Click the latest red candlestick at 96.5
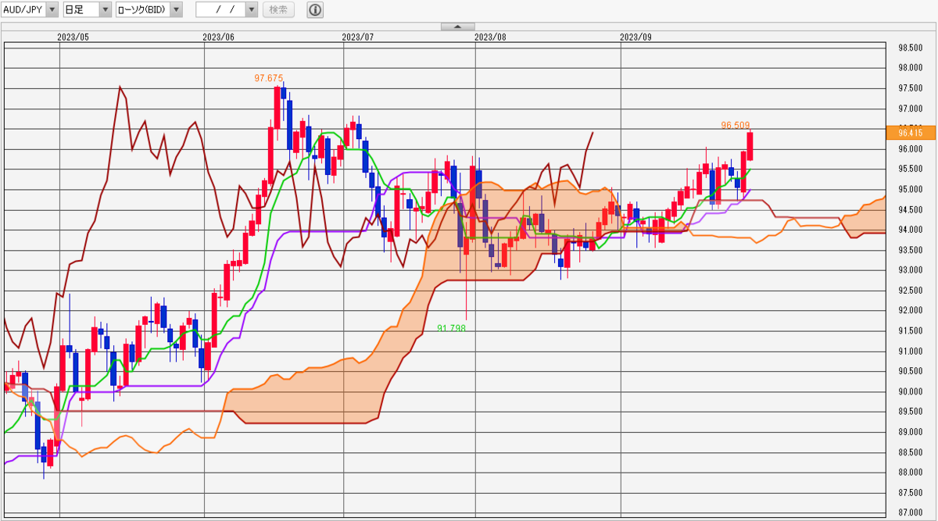This screenshot has width=938, height=521. coord(750,145)
